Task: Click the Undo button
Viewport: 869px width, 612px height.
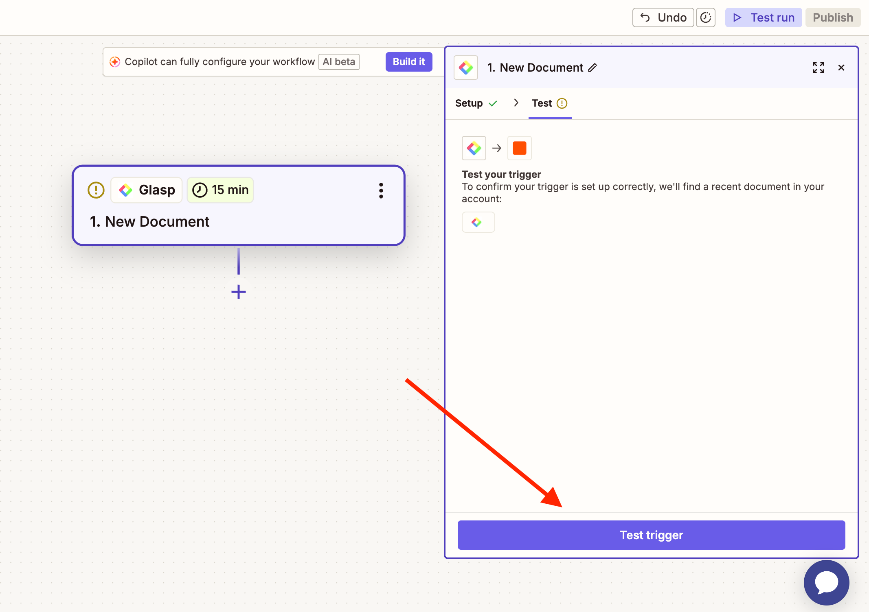Action: pos(663,17)
